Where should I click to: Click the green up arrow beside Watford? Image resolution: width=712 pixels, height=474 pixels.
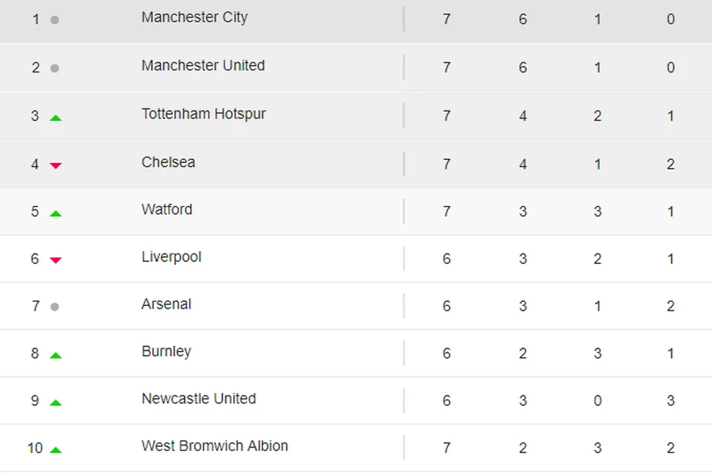pyautogui.click(x=56, y=213)
